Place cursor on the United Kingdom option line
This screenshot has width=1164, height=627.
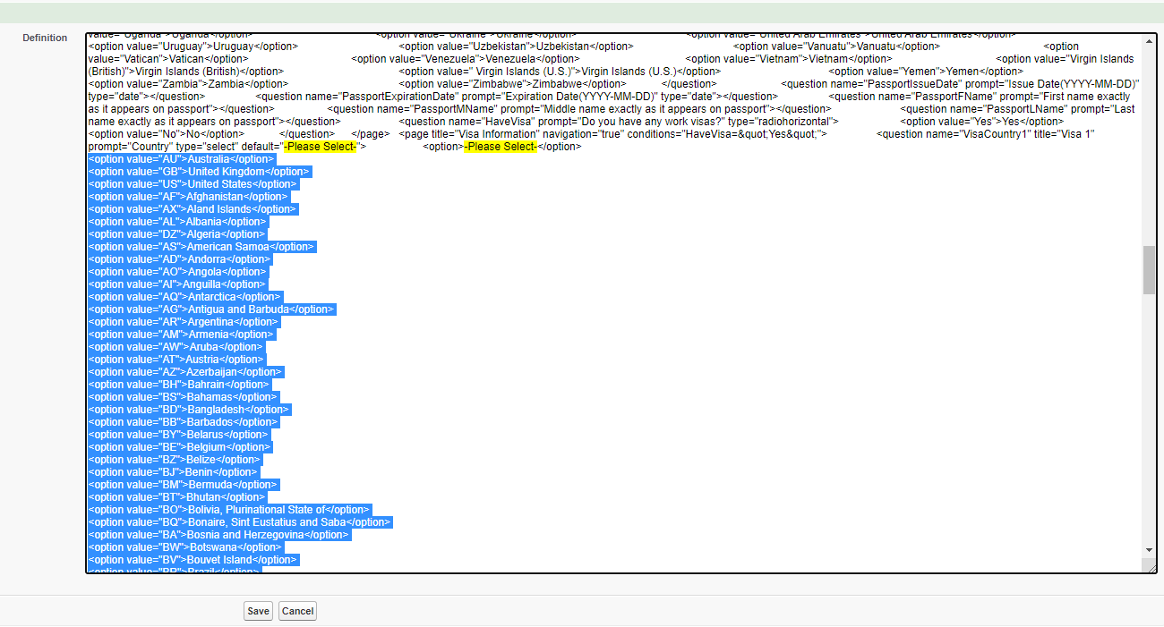click(x=198, y=172)
